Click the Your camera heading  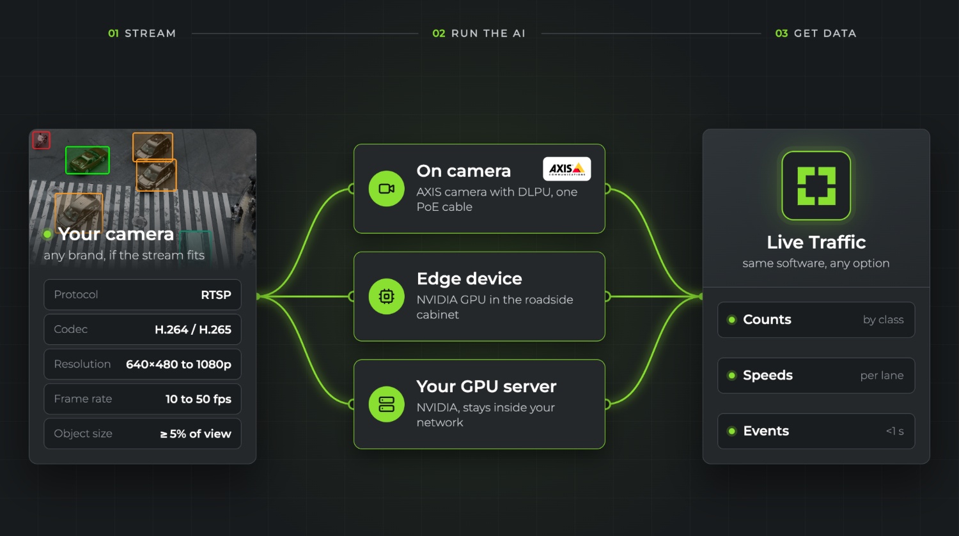[116, 234]
